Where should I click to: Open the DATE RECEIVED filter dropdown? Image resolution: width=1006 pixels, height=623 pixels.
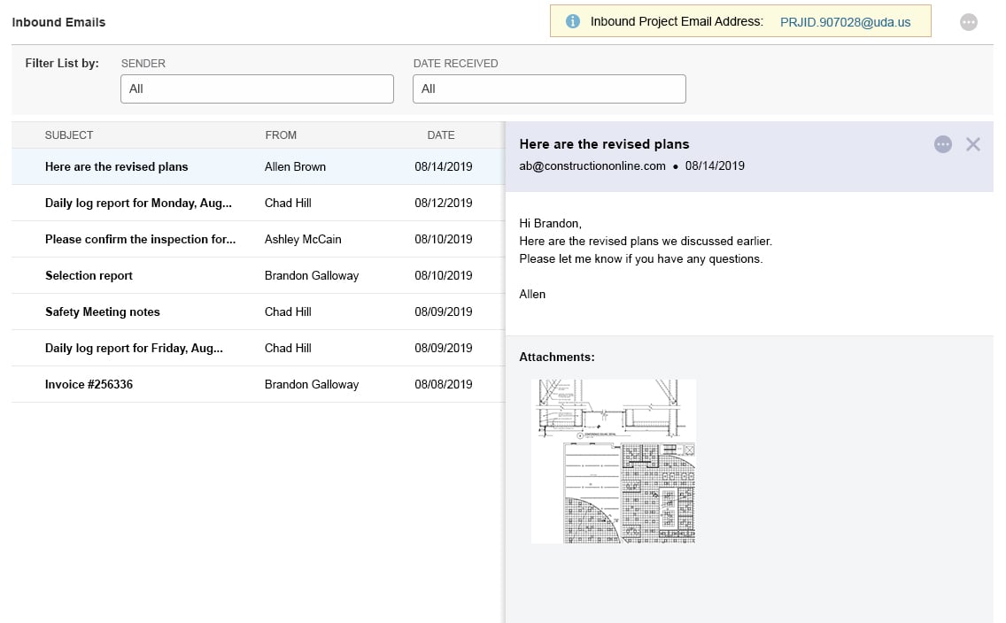point(549,88)
